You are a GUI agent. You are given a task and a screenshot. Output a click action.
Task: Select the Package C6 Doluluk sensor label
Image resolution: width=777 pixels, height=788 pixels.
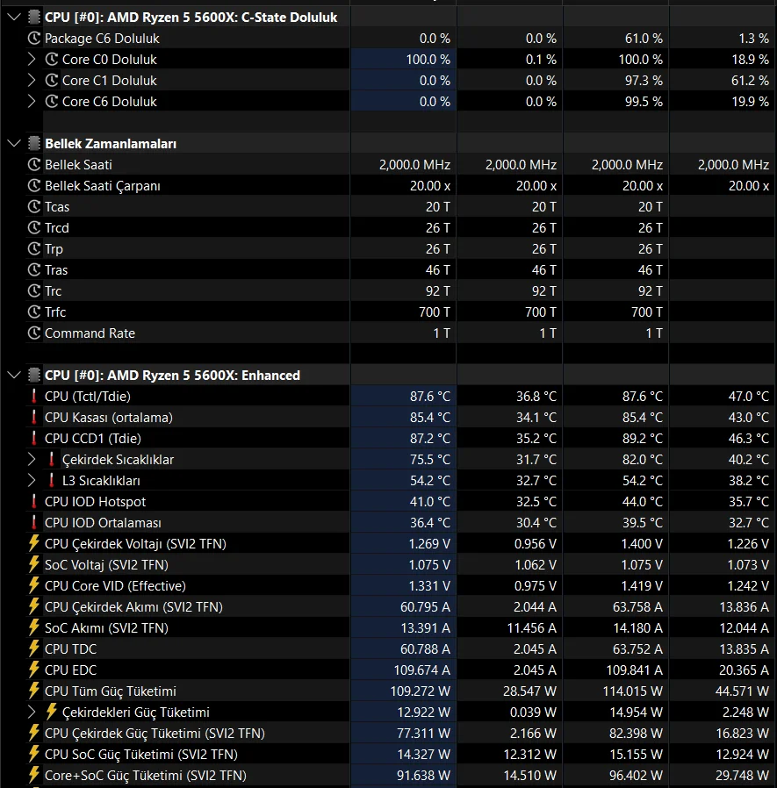tap(102, 39)
